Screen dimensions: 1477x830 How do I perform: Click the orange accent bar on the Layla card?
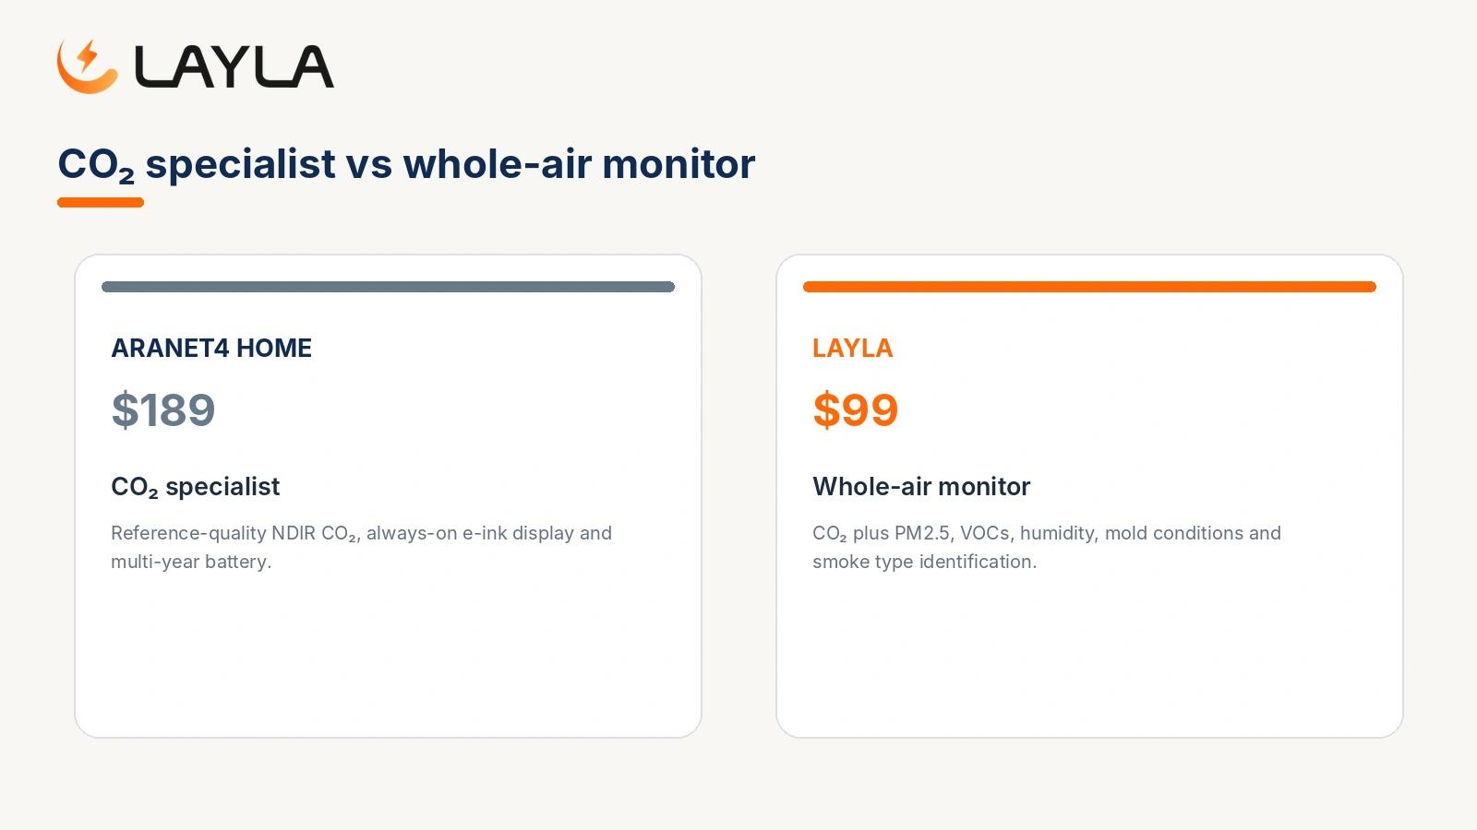[1089, 287]
